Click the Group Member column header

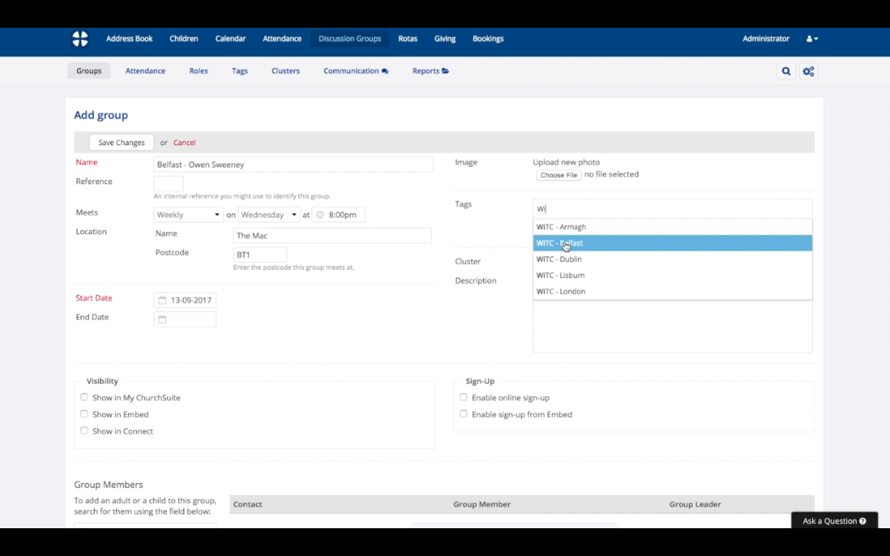pyautogui.click(x=482, y=505)
